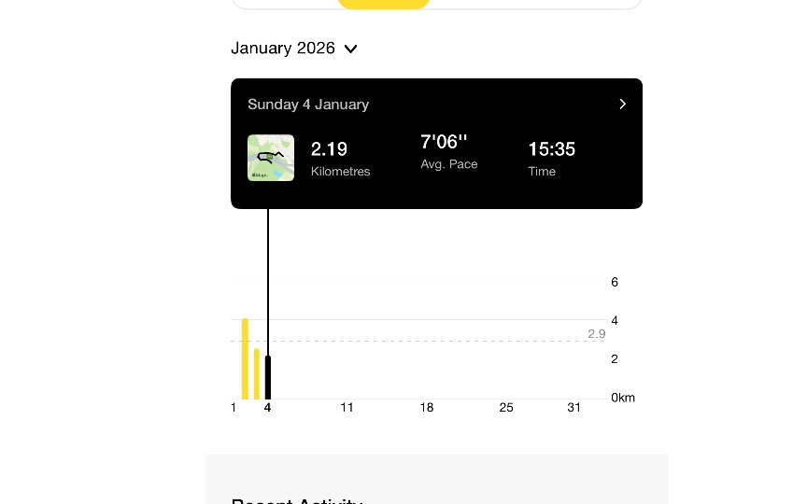Image resolution: width=807 pixels, height=504 pixels.
Task: Select the 7'06'' Avg. Pace stat
Action: 449,151
